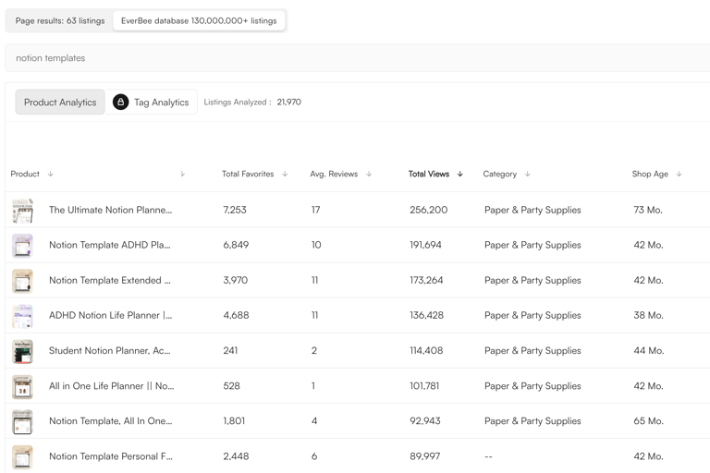Sort by Product column arrow
710x473 pixels.
click(x=50, y=174)
